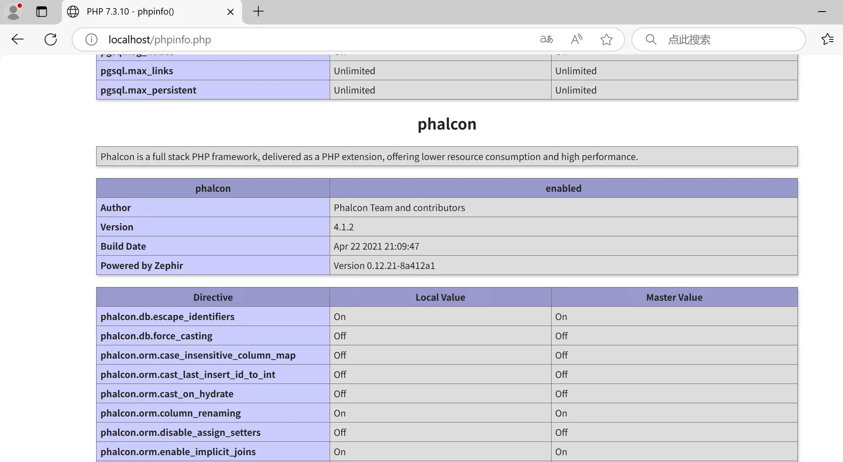Select master value of pgsql.max_links

[576, 71]
